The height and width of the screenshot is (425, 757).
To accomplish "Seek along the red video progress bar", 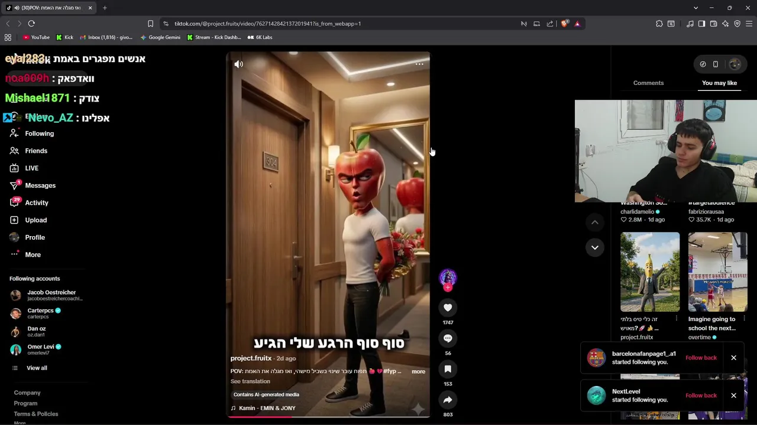I will (328, 416).
